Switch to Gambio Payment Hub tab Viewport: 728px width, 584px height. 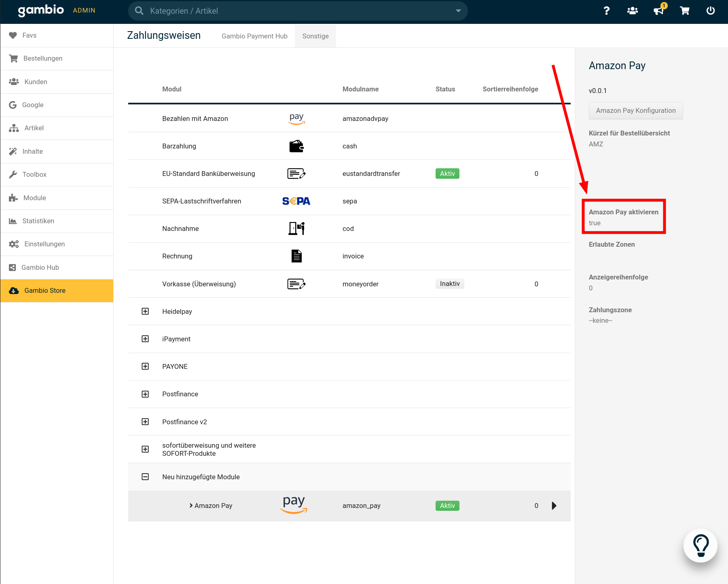254,36
